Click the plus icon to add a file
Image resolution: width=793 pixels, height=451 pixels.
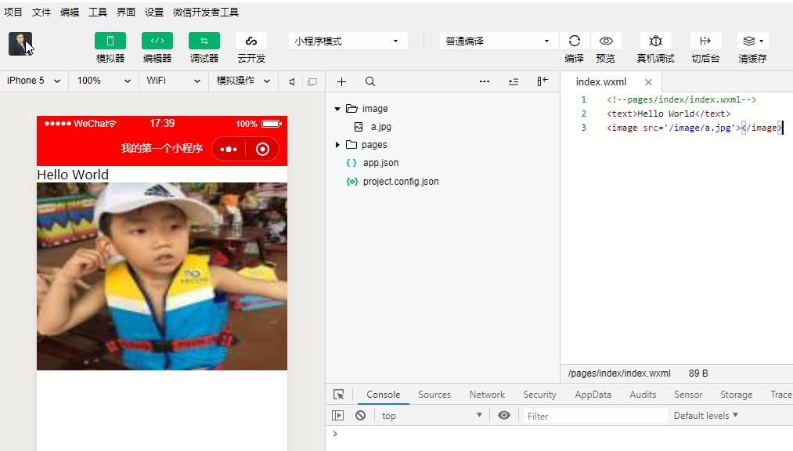click(341, 81)
